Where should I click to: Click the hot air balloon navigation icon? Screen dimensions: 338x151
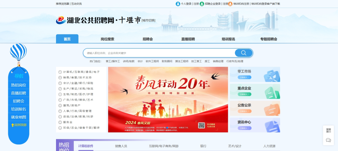[18, 53]
